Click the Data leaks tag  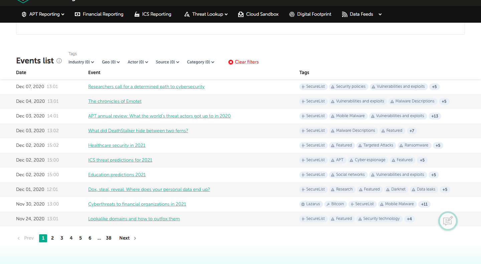pos(424,189)
